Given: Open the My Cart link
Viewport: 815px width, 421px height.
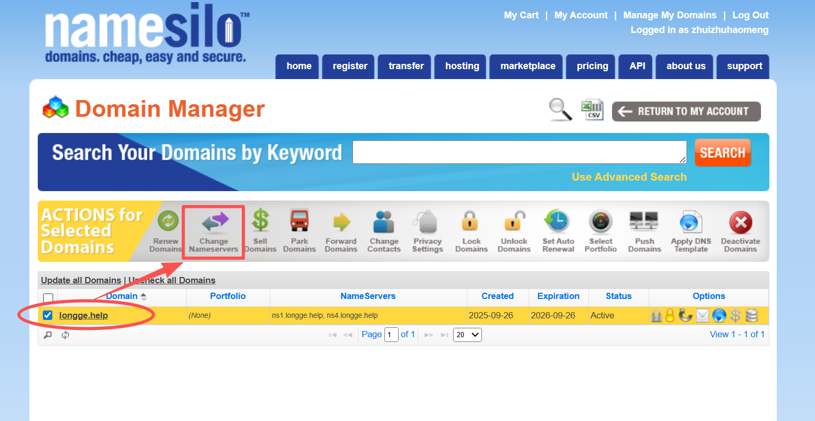Looking at the screenshot, I should pos(521,15).
